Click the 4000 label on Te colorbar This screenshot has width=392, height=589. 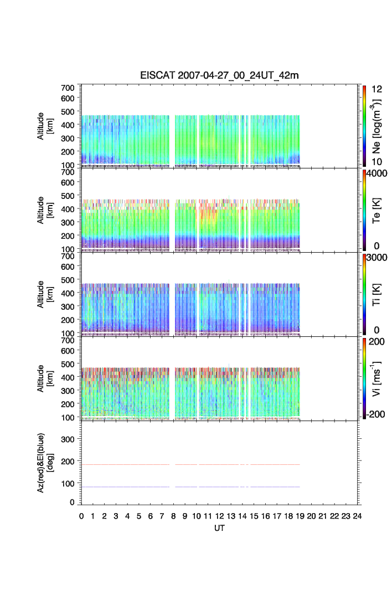click(x=378, y=173)
